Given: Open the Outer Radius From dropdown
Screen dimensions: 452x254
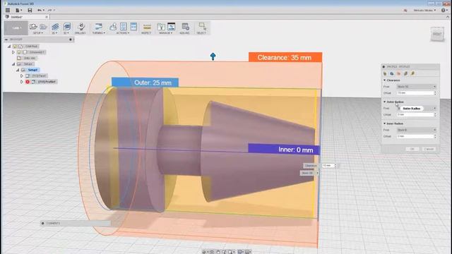Looking at the screenshot, I should point(417,109).
